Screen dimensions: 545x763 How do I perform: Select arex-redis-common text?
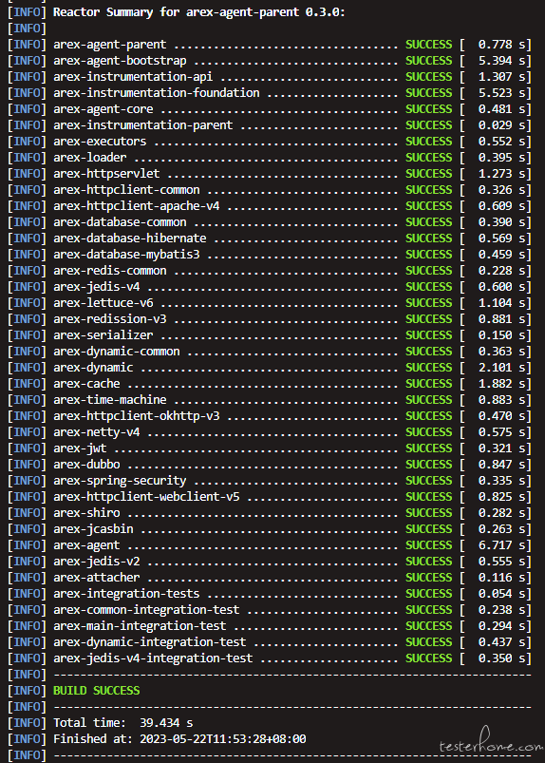(x=109, y=270)
